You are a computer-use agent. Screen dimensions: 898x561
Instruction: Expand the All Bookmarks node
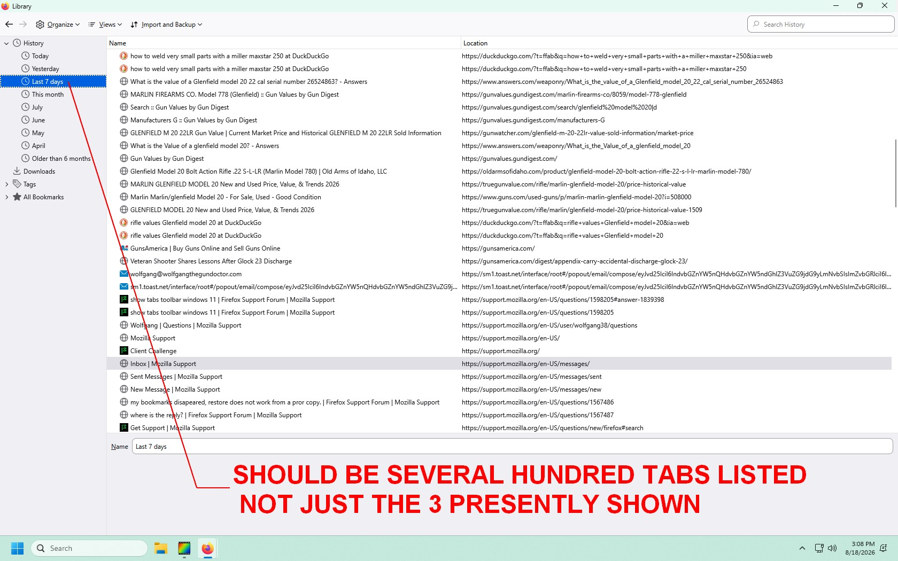coord(6,197)
